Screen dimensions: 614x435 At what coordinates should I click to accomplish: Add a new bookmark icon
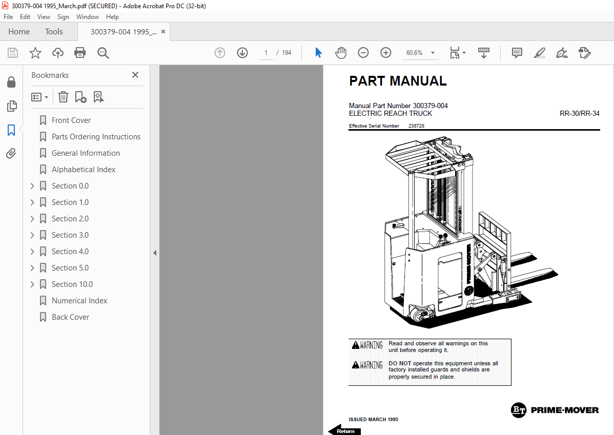[x=80, y=97]
